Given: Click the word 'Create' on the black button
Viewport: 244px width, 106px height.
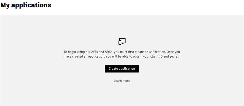Looking at the screenshot, I should [113, 69].
